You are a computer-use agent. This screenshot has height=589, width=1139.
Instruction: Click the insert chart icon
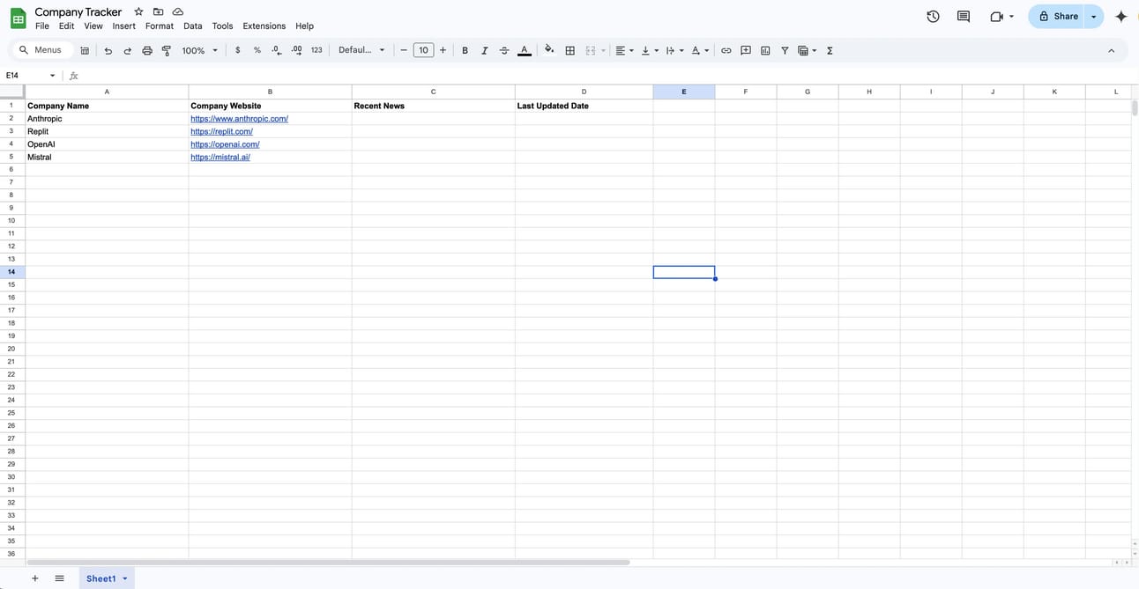click(x=764, y=50)
